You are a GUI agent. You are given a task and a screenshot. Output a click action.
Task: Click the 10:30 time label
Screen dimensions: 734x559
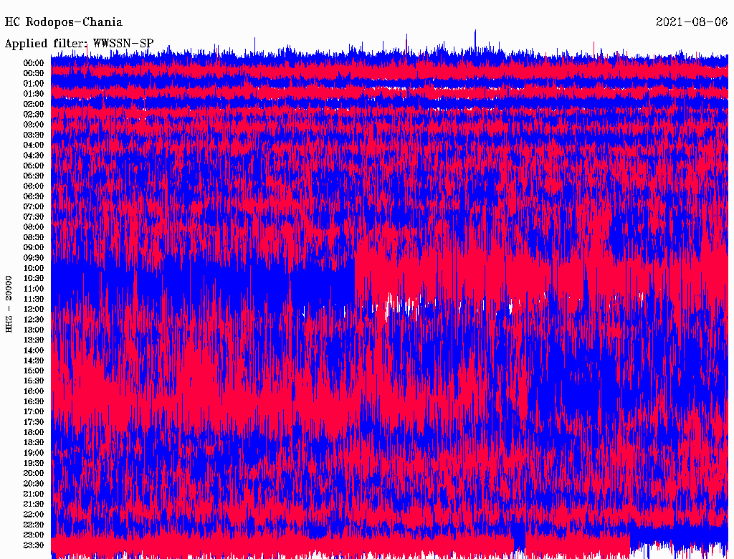click(34, 278)
